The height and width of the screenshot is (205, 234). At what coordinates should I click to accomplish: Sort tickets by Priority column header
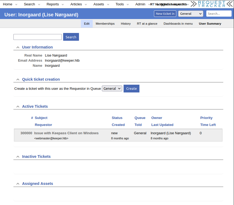coord(206,118)
